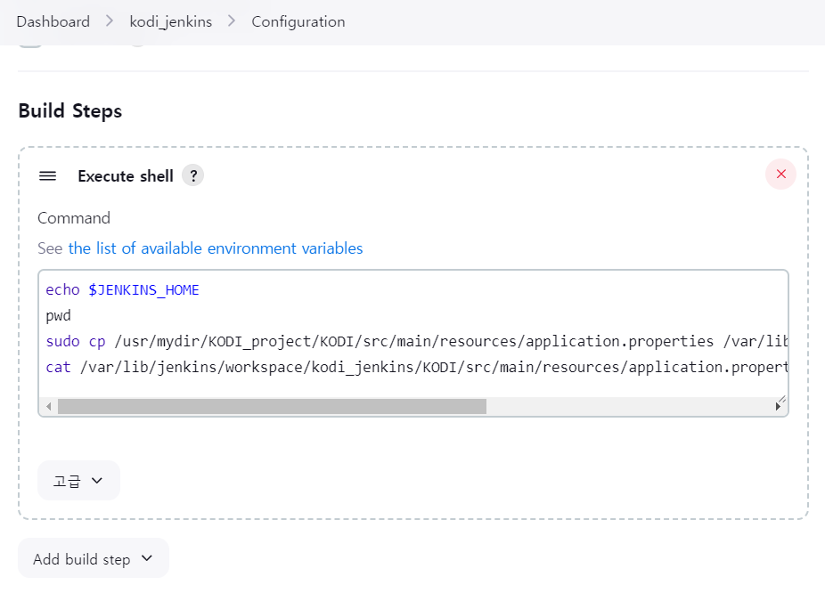Grab the Execute shell drag handle

tap(47, 175)
